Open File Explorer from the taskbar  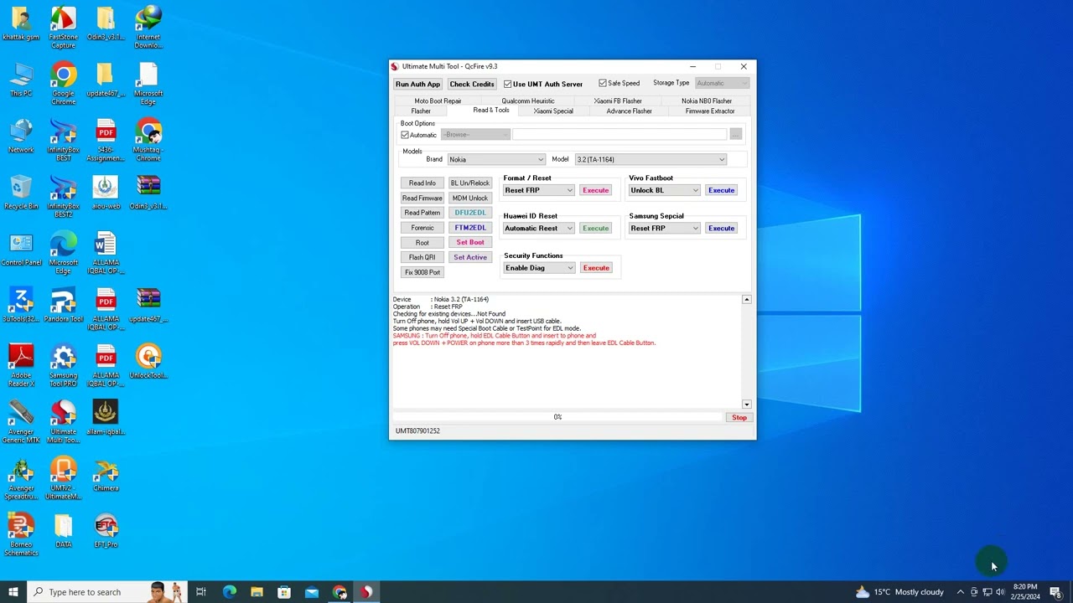click(x=257, y=592)
